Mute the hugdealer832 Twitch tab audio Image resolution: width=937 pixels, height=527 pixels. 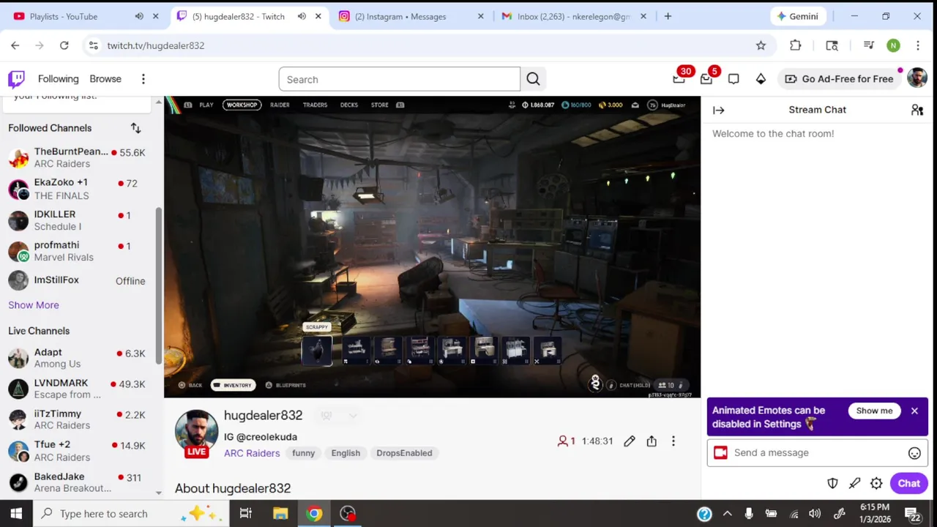[302, 16]
